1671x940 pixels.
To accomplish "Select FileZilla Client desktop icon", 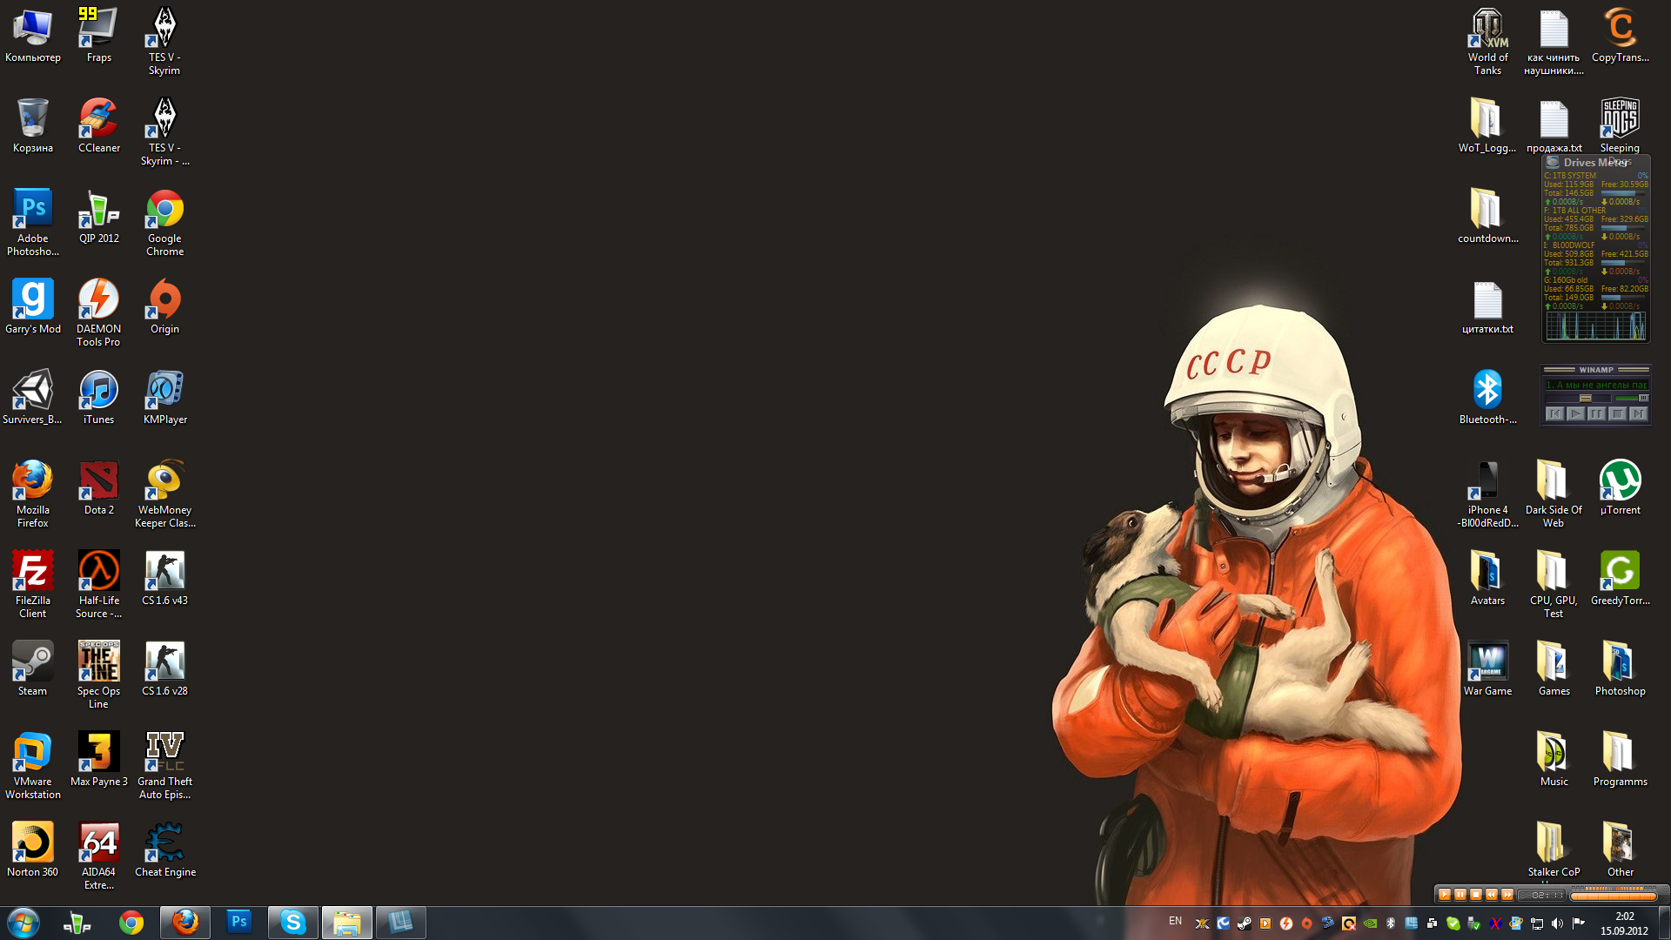I will [32, 585].
